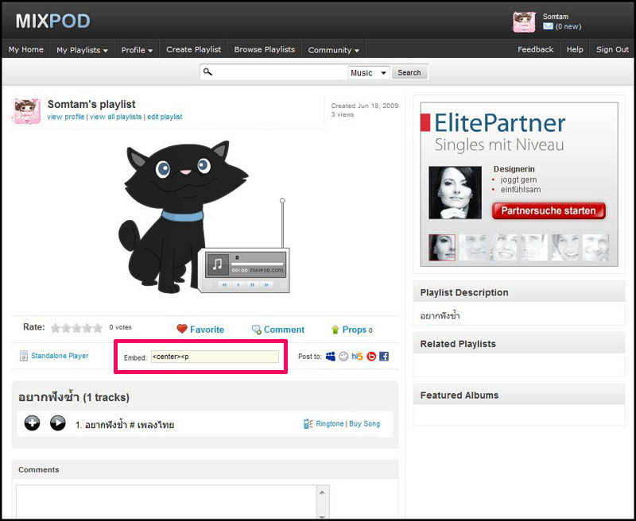Rate the playlist three stars

(x=76, y=328)
